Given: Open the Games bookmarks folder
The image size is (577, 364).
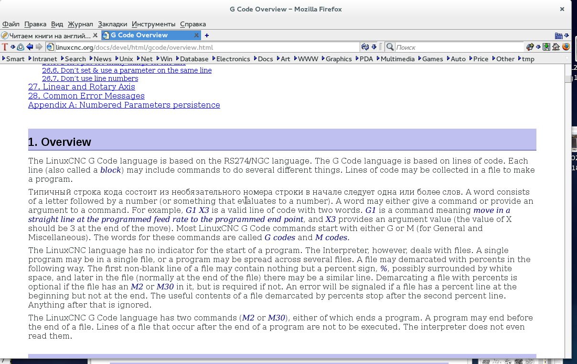Looking at the screenshot, I should [430, 59].
